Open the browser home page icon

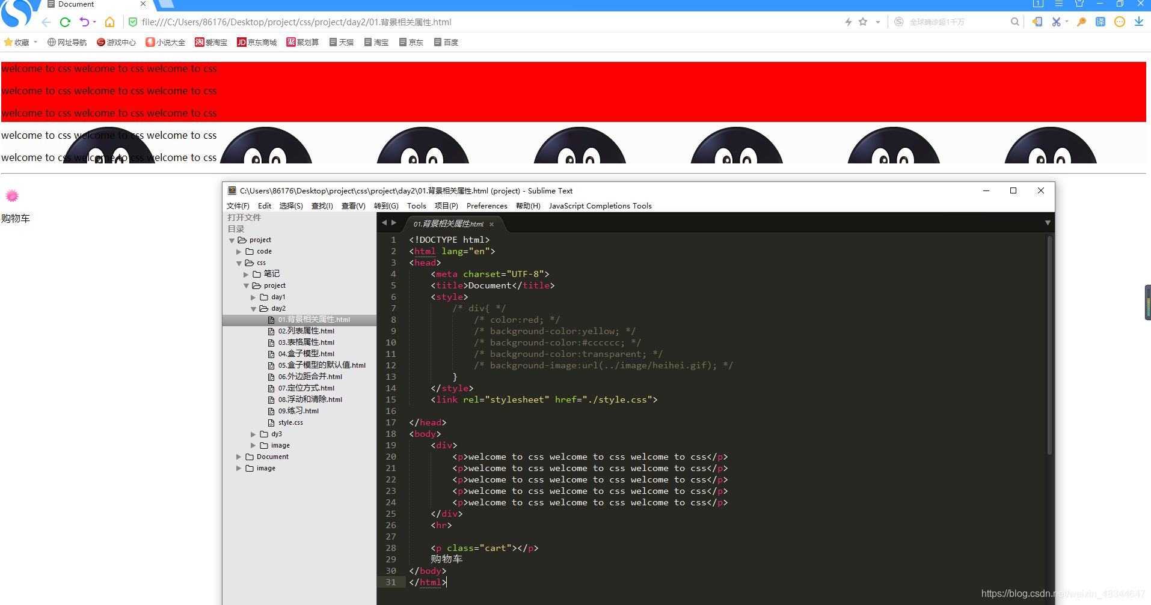point(109,22)
